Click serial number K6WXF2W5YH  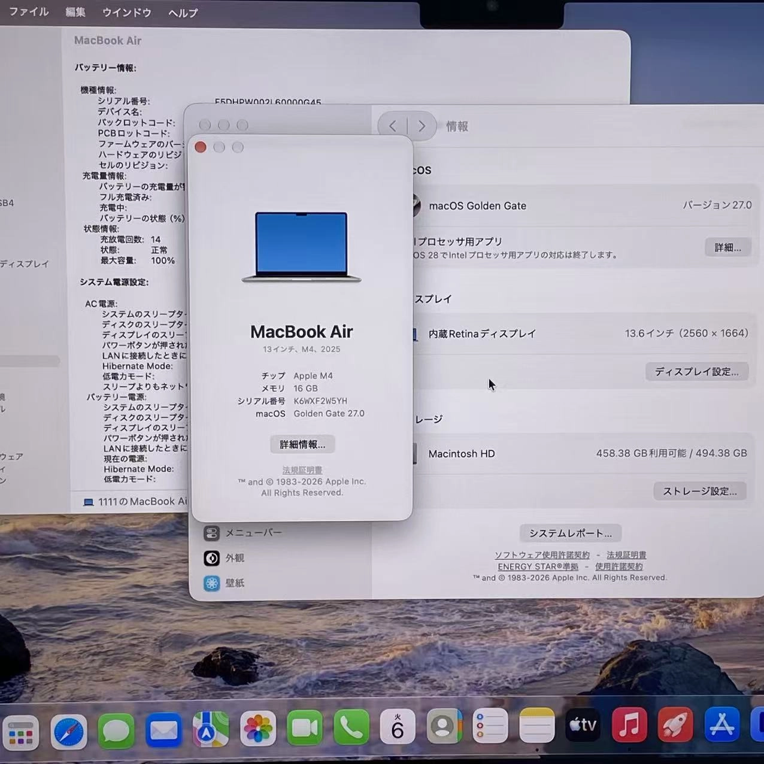pyautogui.click(x=320, y=401)
